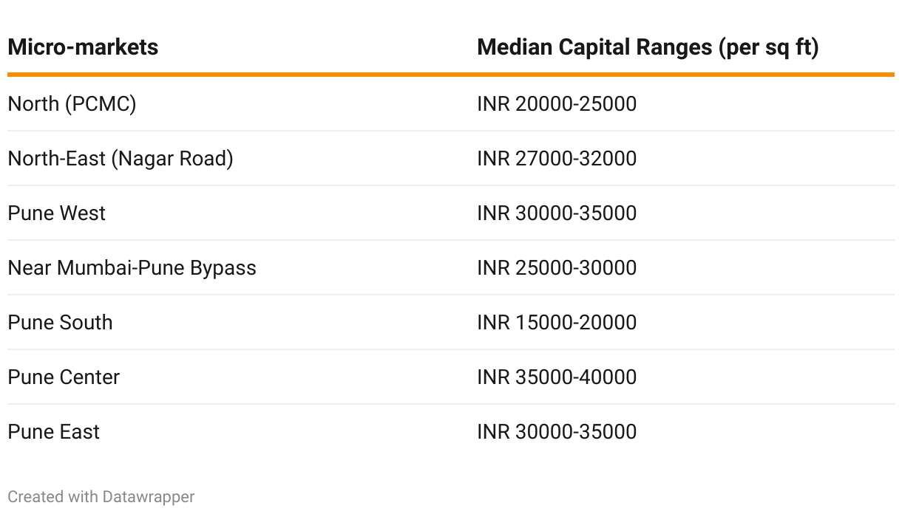Click the INR 27000-32000 value
This screenshot has height=514, width=902.
coord(557,159)
